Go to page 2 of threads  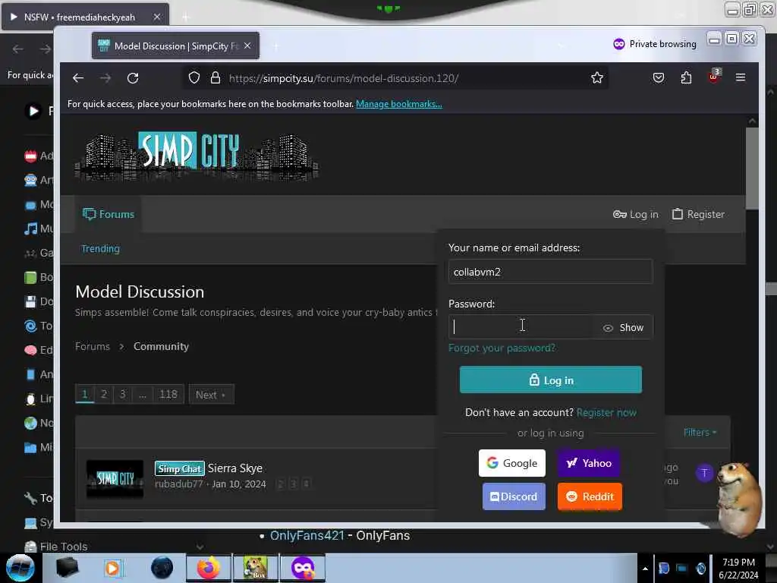coord(103,394)
